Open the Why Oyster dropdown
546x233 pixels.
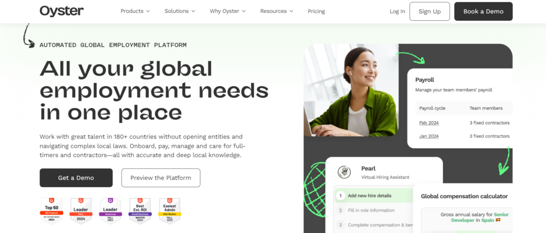click(x=227, y=11)
